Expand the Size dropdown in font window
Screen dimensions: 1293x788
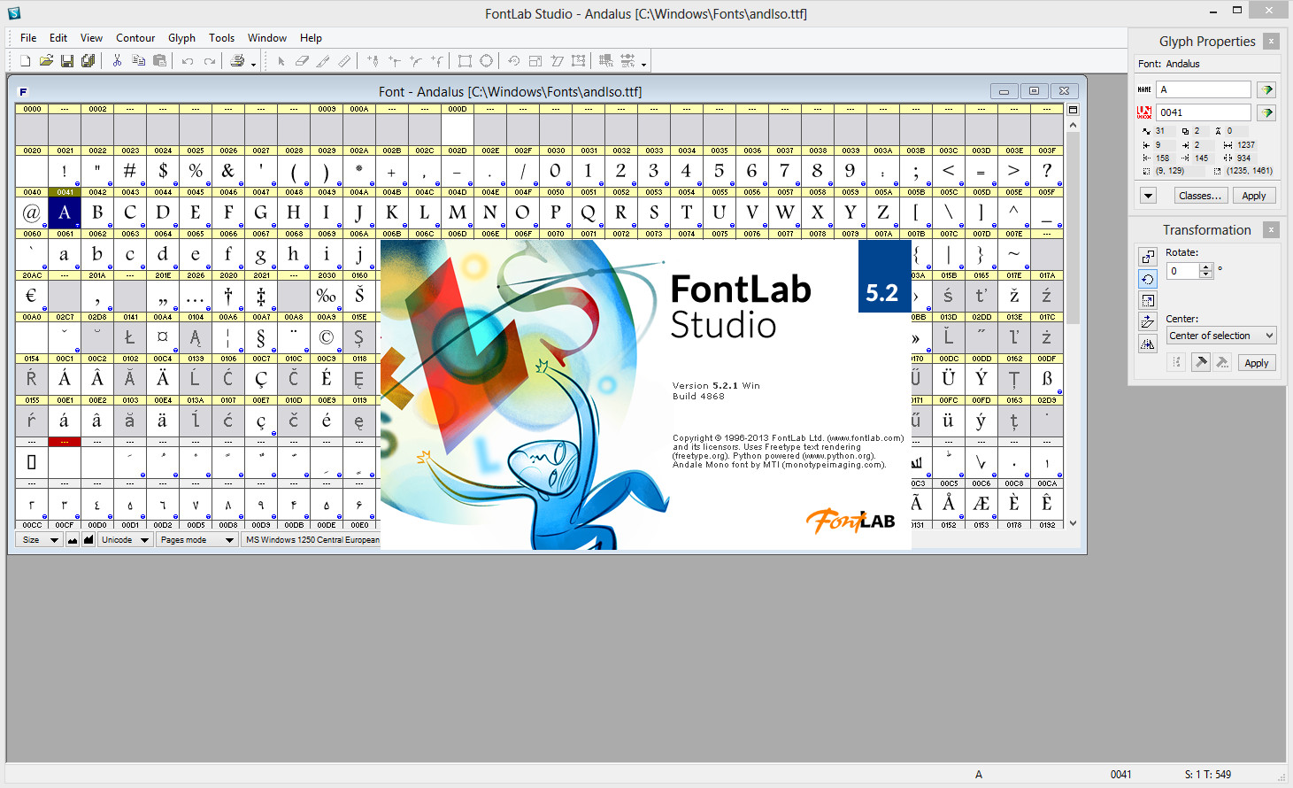(40, 540)
